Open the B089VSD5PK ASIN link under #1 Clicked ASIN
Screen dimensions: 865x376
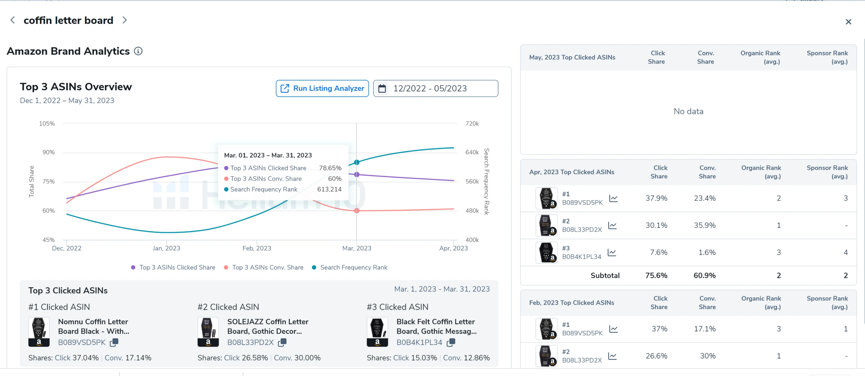pyautogui.click(x=82, y=342)
